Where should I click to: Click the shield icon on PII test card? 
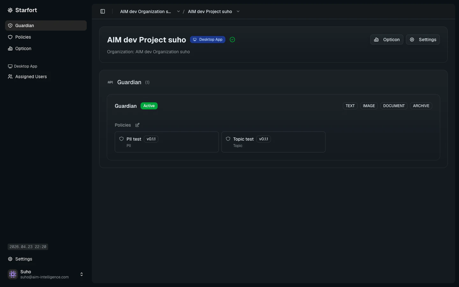pos(121,139)
